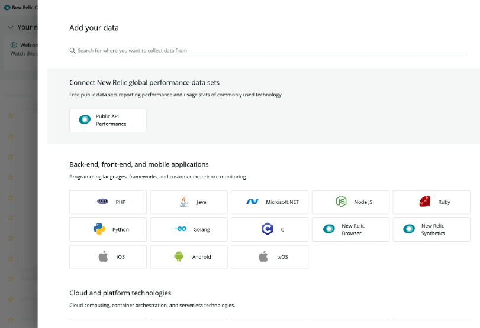Click the Public API Performance logo icon

(x=85, y=119)
